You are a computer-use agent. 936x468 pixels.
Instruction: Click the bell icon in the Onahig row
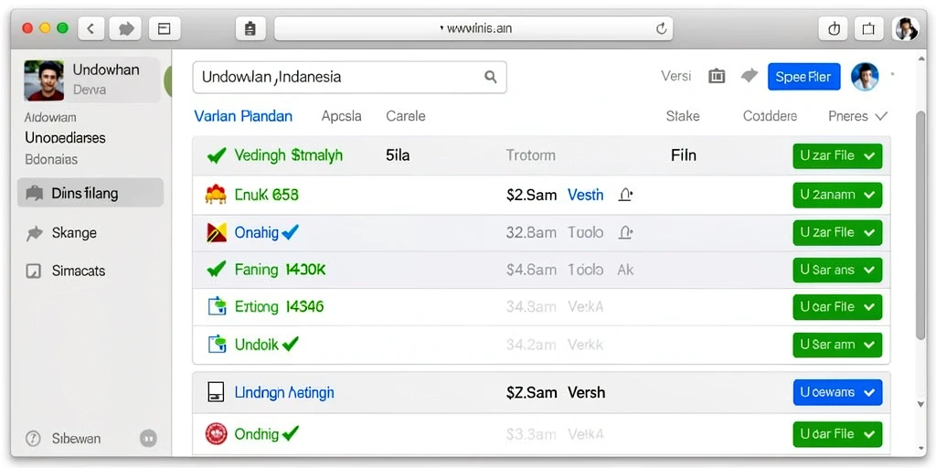(625, 232)
